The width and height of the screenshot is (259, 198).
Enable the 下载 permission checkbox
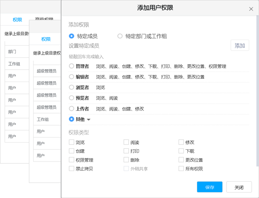181,151
